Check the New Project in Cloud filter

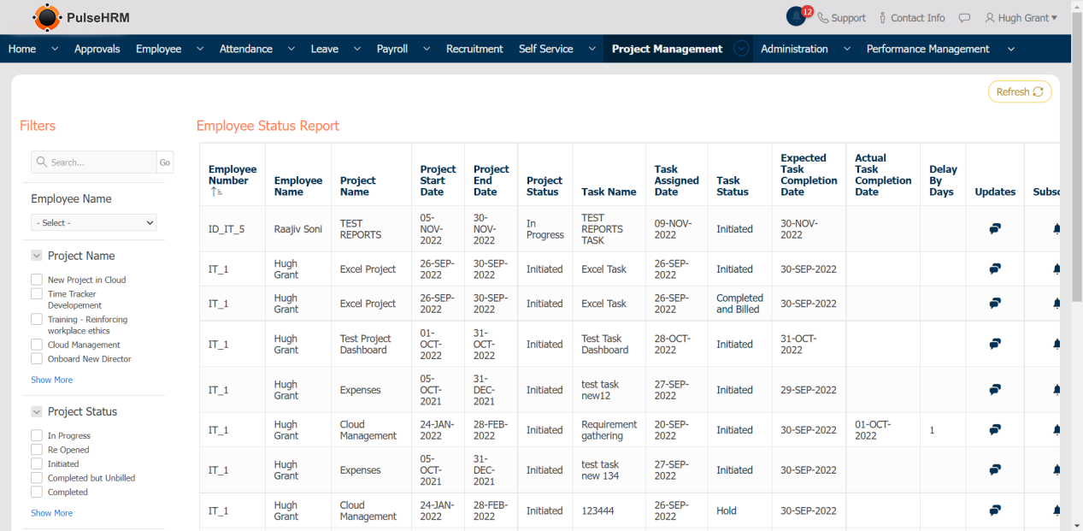[37, 280]
